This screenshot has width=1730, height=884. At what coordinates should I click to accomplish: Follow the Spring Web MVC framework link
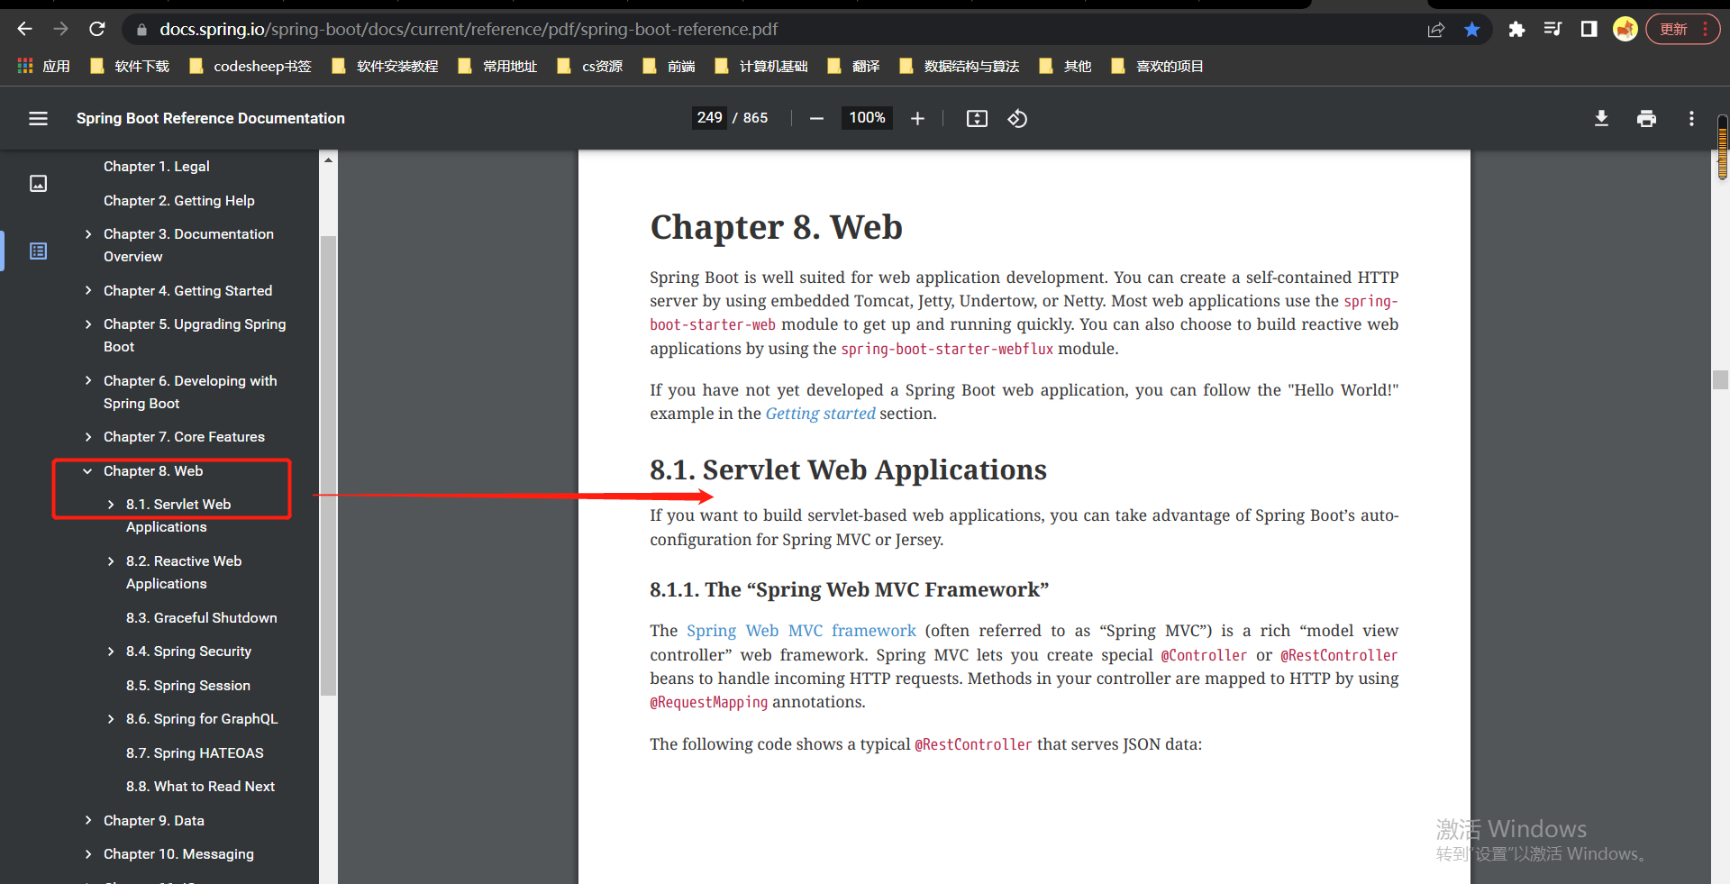coord(801,631)
